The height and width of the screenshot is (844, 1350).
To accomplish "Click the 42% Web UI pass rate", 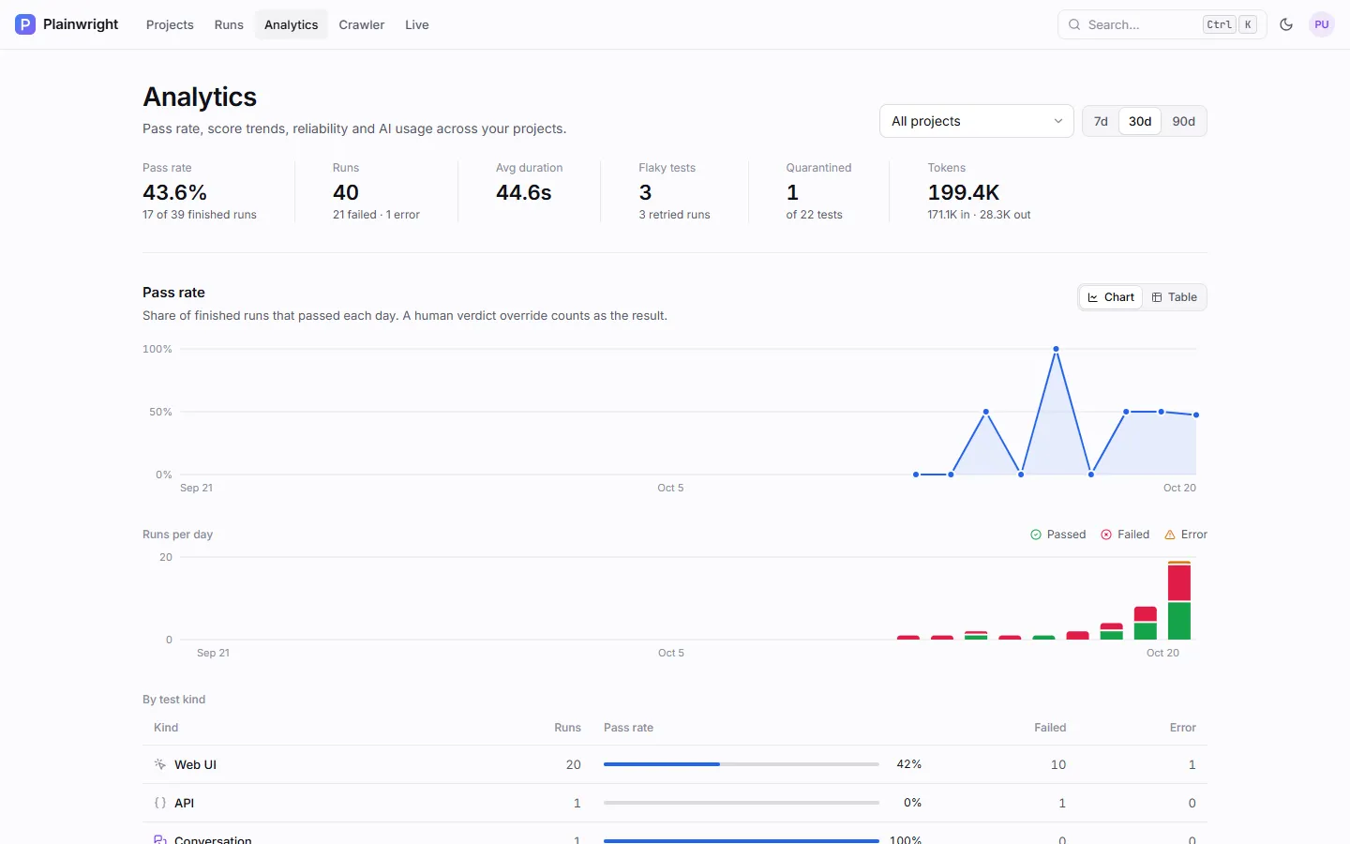I will pyautogui.click(x=909, y=764).
